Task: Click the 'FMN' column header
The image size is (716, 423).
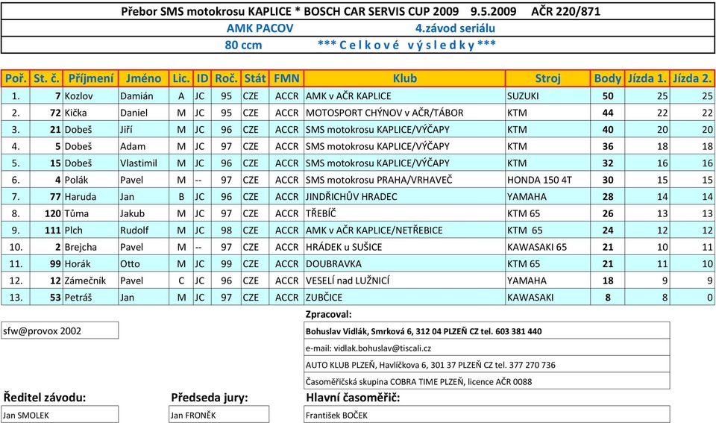Action: 286,78
